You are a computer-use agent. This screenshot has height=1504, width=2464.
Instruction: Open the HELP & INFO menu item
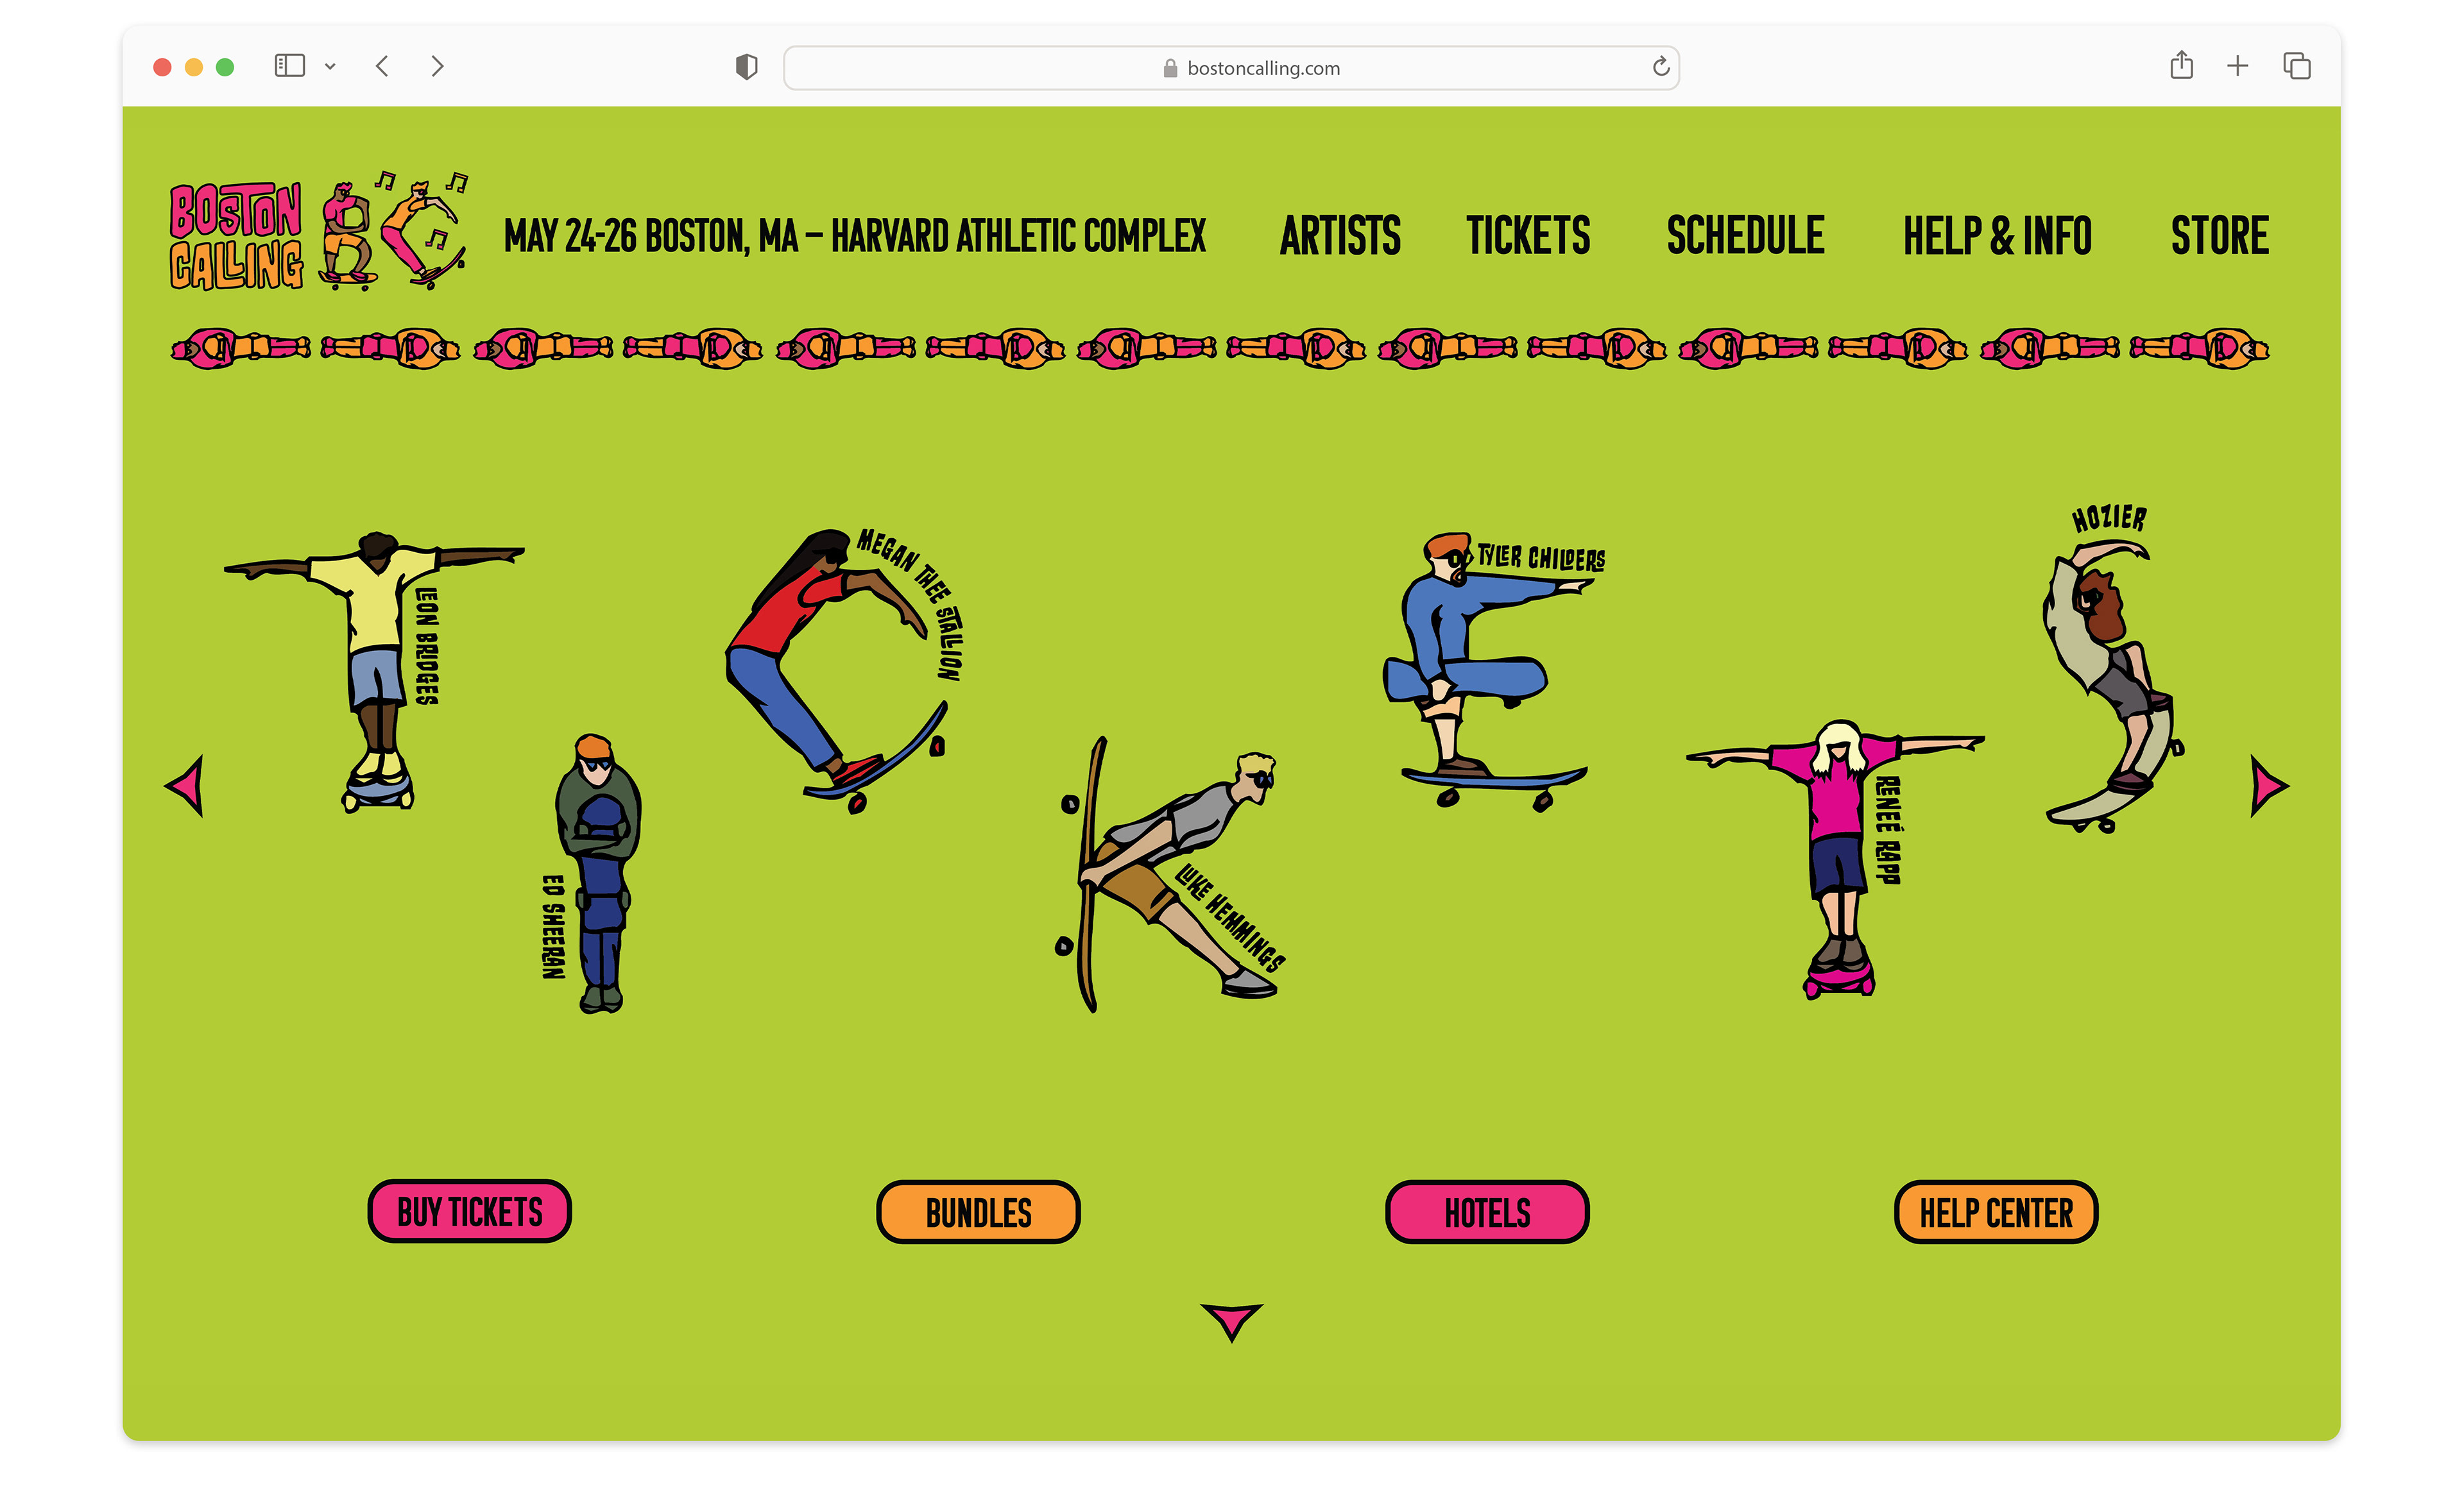[1997, 236]
